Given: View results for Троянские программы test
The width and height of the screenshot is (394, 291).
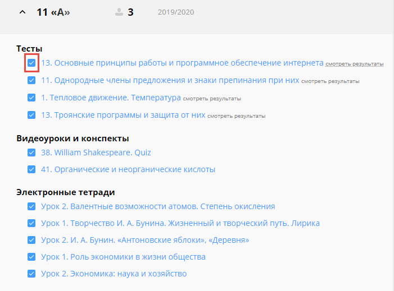Looking at the screenshot, I should pyautogui.click(x=237, y=116).
